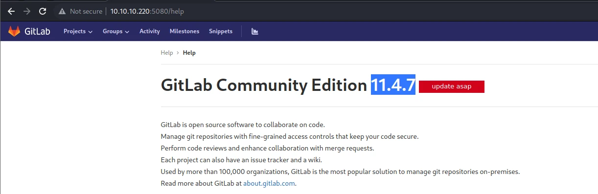Expand the Groups dropdown in navbar
The height and width of the screenshot is (194, 598).
(116, 31)
